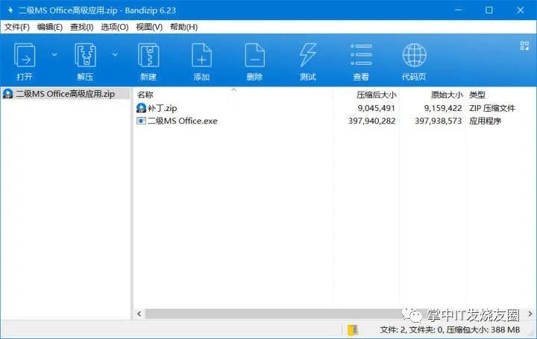Click the New archive (新建) icon
The height and width of the screenshot is (339, 537).
click(x=148, y=55)
